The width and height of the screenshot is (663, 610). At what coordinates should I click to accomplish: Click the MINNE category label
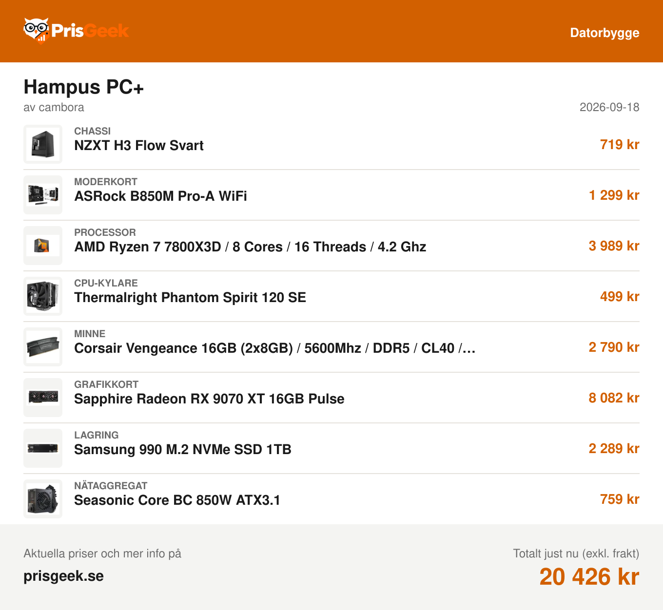click(x=90, y=334)
